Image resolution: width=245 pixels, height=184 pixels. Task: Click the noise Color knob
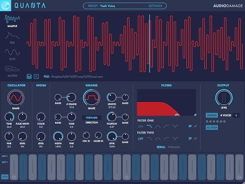(x=41, y=117)
